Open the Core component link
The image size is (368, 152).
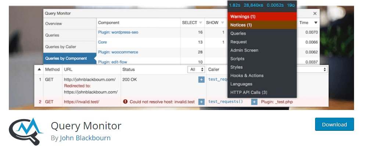102,42
